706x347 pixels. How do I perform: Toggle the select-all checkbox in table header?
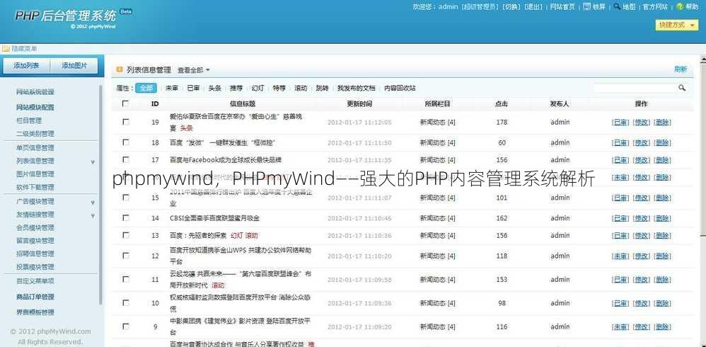pyautogui.click(x=126, y=103)
